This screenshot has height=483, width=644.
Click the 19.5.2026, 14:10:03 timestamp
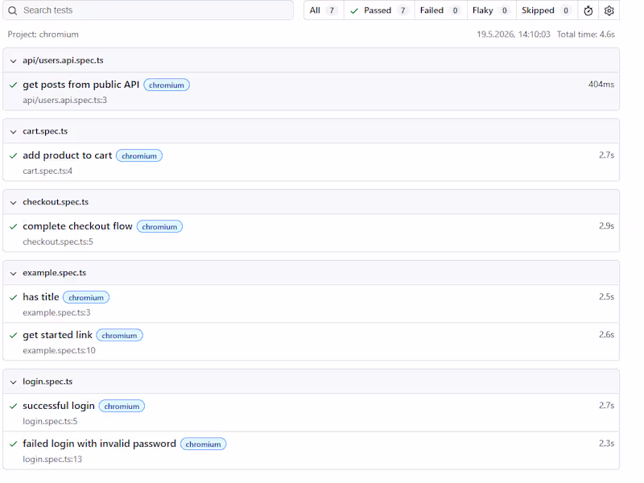click(514, 35)
